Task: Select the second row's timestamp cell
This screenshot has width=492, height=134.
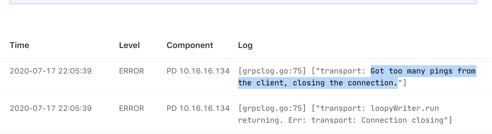Action: [x=51, y=109]
